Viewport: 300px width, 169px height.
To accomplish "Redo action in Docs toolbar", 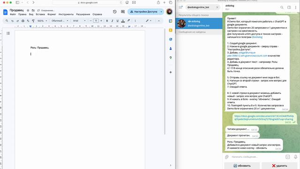I will point(18,21).
